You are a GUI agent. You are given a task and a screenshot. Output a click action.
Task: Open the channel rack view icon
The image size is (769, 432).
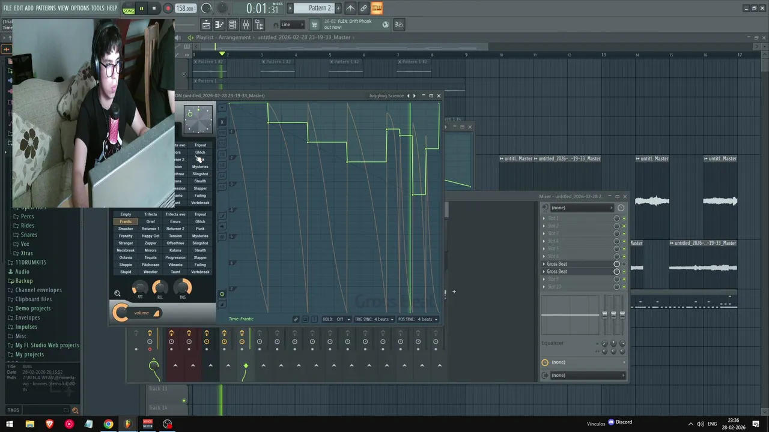click(x=233, y=25)
